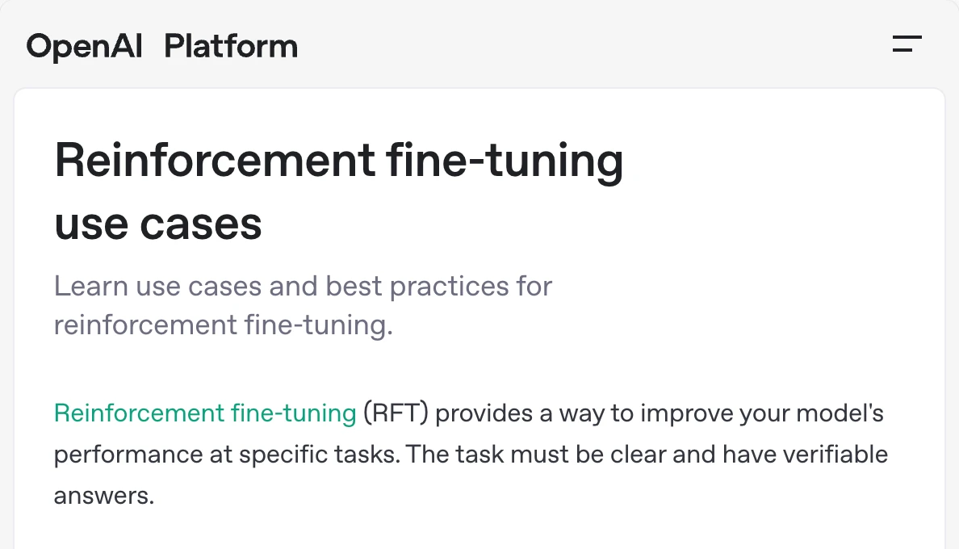Click the "use cases" heading second line
The height and width of the screenshot is (549, 959).
[x=157, y=224]
